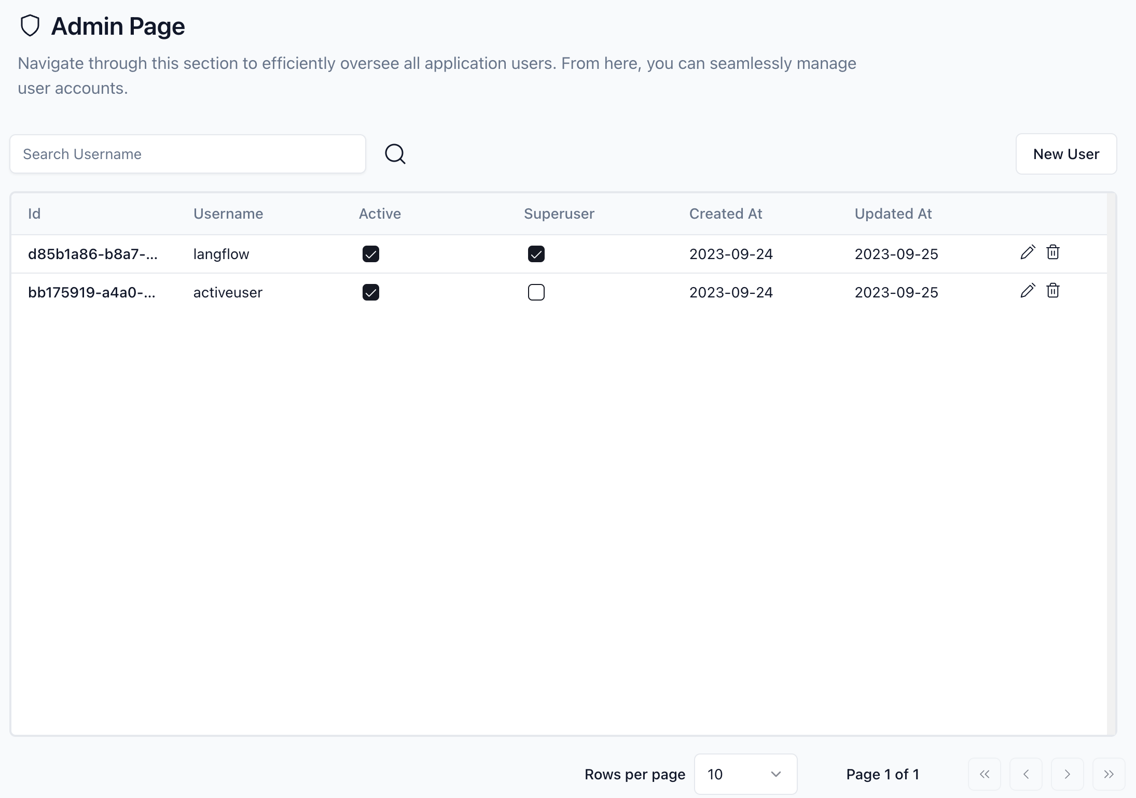The height and width of the screenshot is (798, 1136).
Task: Click the search magnifier icon
Action: 395,154
